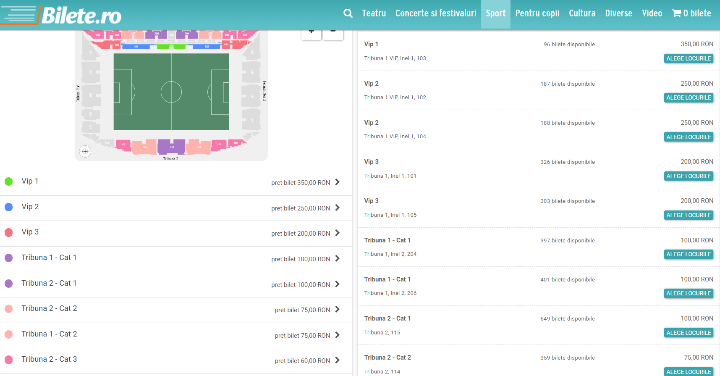Click '649 bilete disponibile' text
Screen dimensions: 720x376
tap(568, 319)
